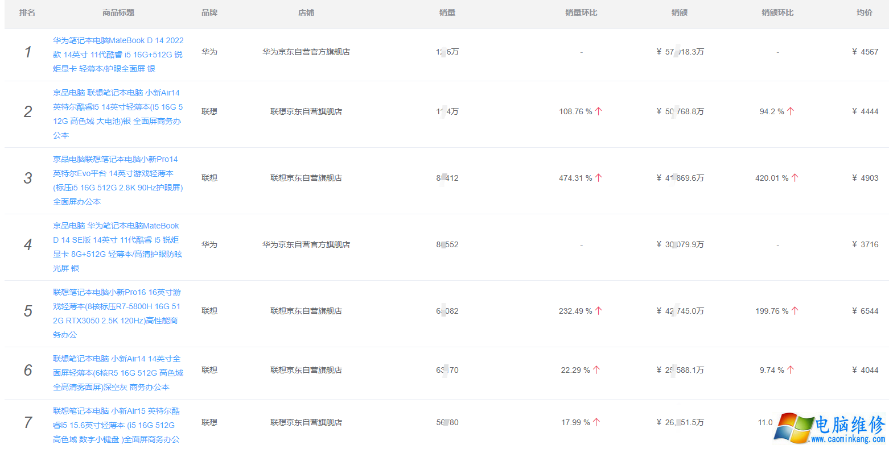889x449 pixels.
Task: Click the 联想 brand cell in row 5
Action: 209,311
